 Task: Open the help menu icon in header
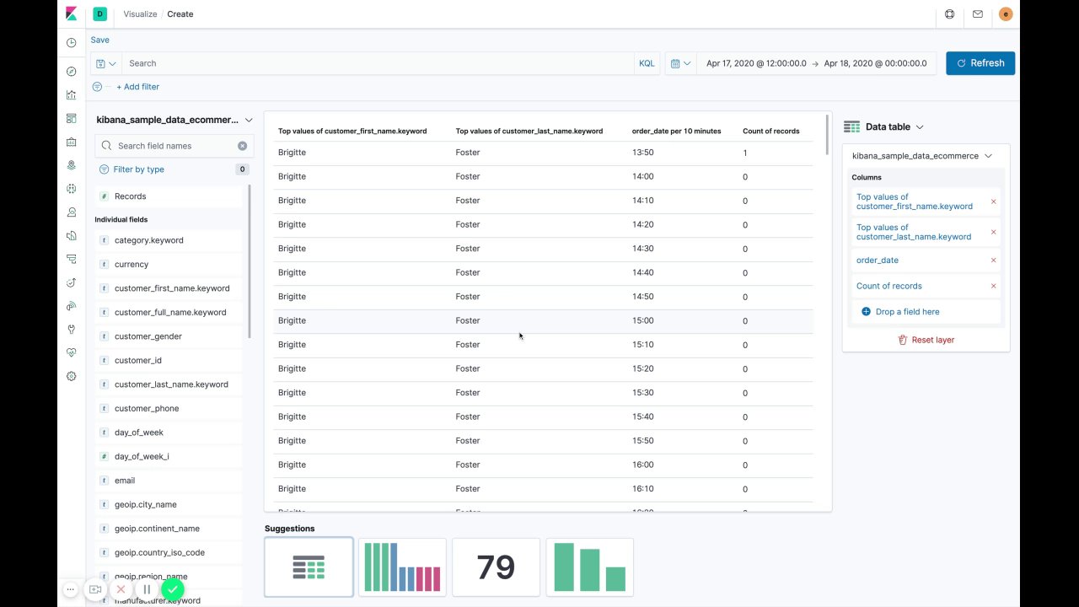(950, 14)
